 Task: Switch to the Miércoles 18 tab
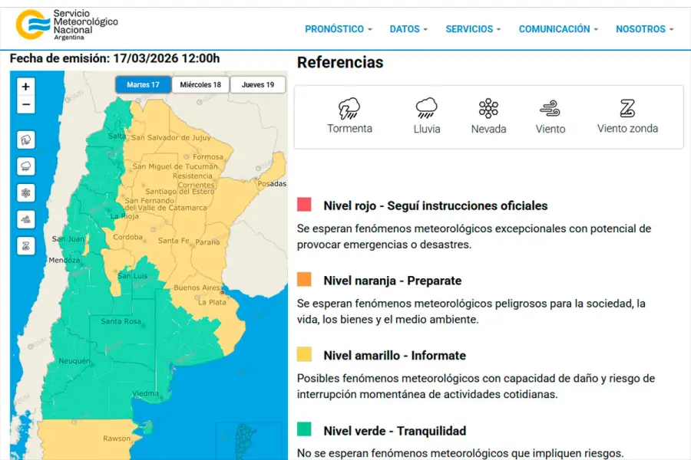[x=200, y=85]
